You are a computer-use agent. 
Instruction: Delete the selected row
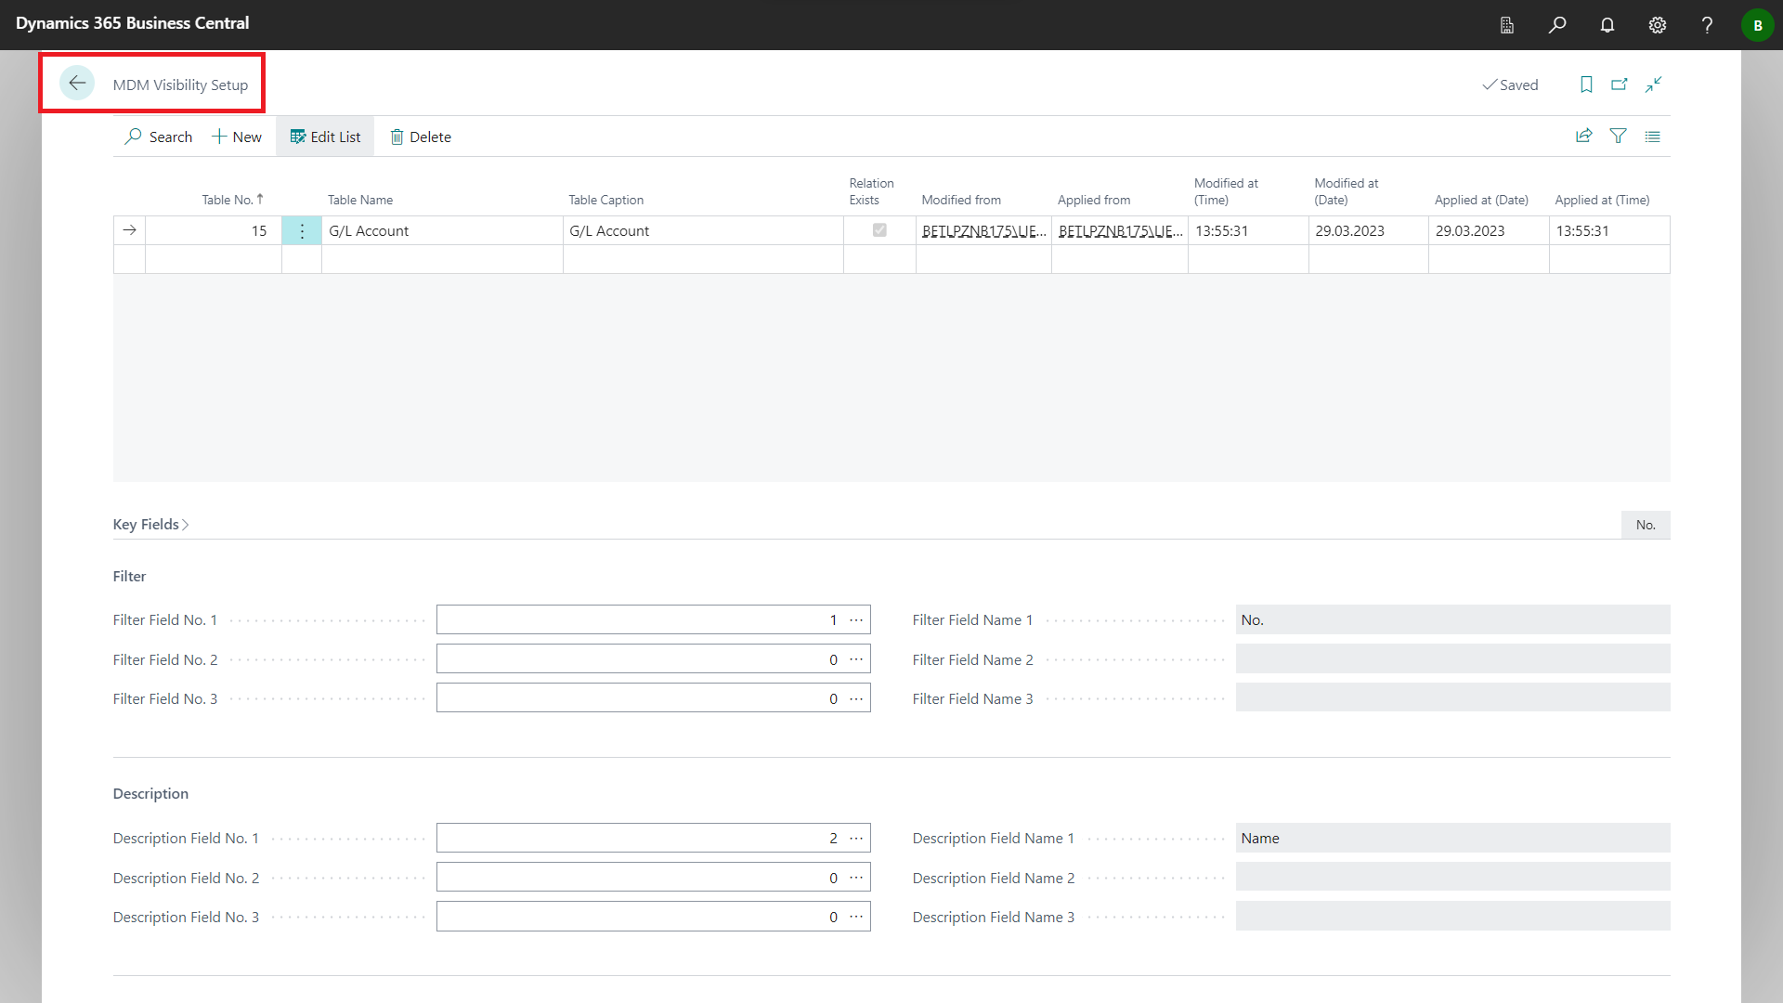421,137
